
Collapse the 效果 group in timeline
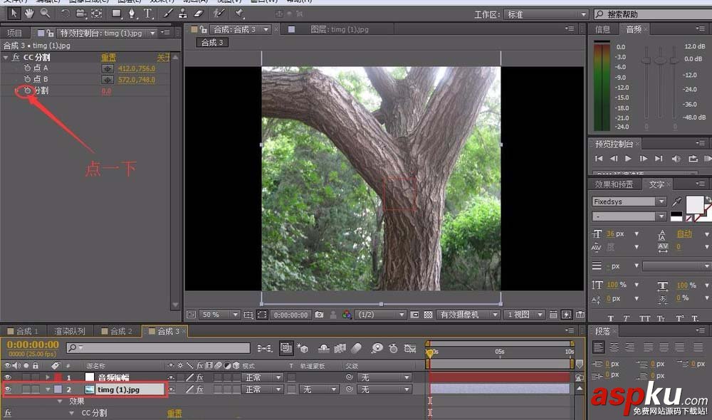point(60,401)
